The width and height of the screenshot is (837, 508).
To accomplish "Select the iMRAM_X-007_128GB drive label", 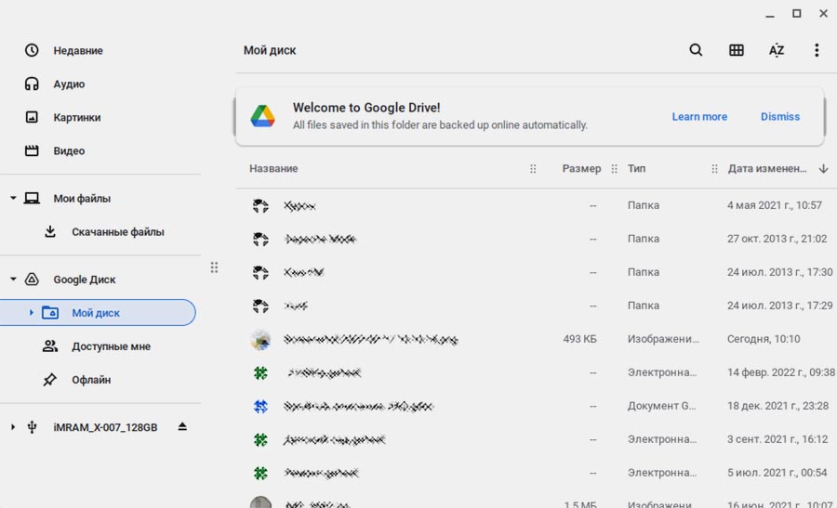I will 105,427.
